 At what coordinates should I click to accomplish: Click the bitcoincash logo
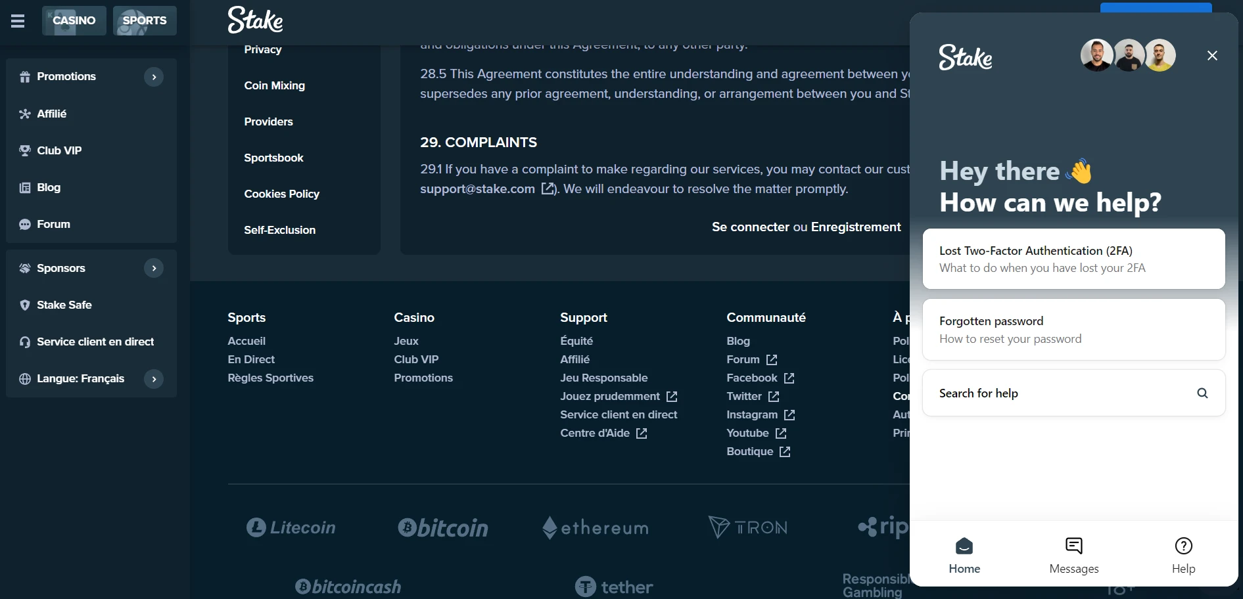pyautogui.click(x=348, y=587)
